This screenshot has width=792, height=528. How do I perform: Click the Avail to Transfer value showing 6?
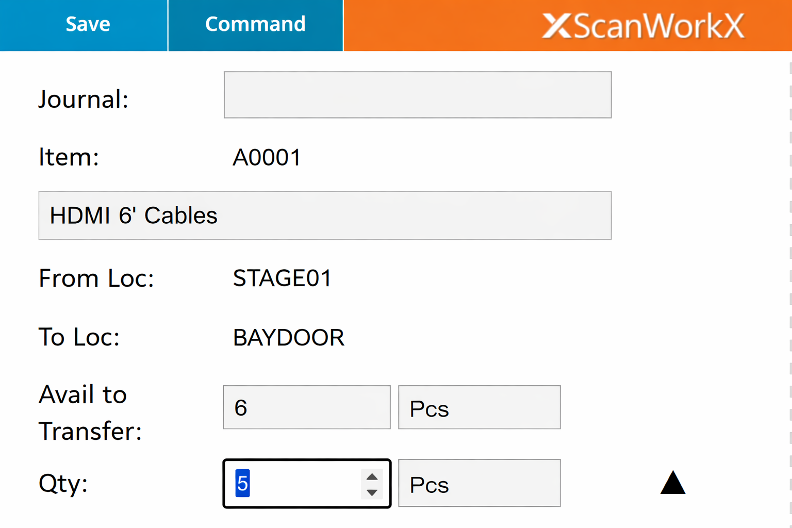coord(306,407)
